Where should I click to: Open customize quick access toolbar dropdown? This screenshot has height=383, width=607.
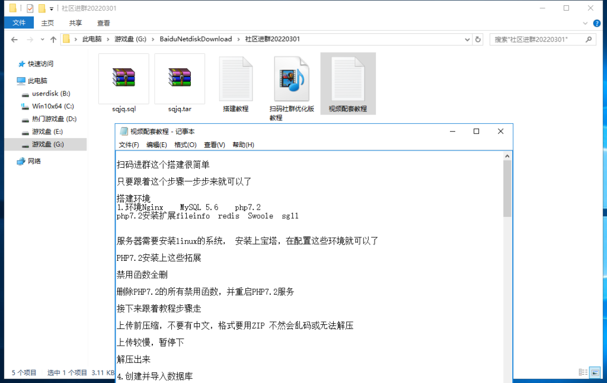point(52,8)
